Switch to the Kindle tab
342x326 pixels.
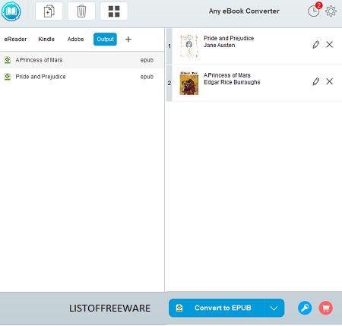point(46,40)
